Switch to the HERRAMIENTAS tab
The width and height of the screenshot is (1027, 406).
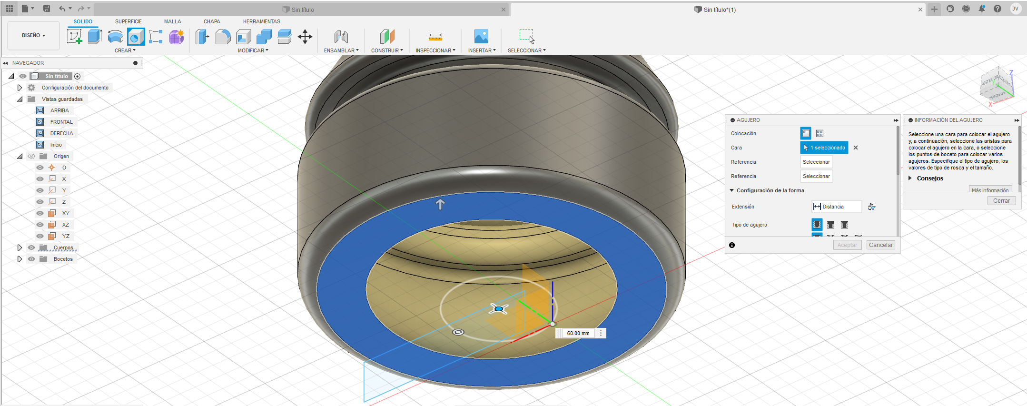(x=262, y=21)
